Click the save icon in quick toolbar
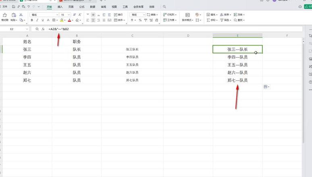 pyautogui.click(x=13, y=6)
